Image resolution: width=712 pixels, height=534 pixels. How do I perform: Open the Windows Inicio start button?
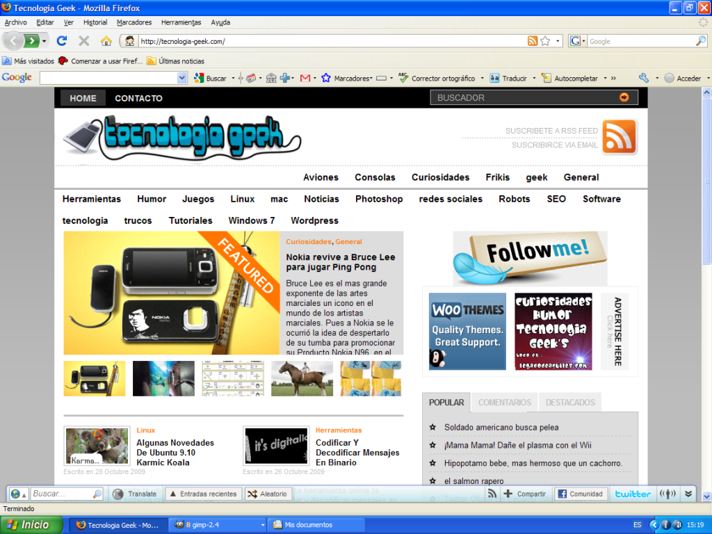(31, 525)
